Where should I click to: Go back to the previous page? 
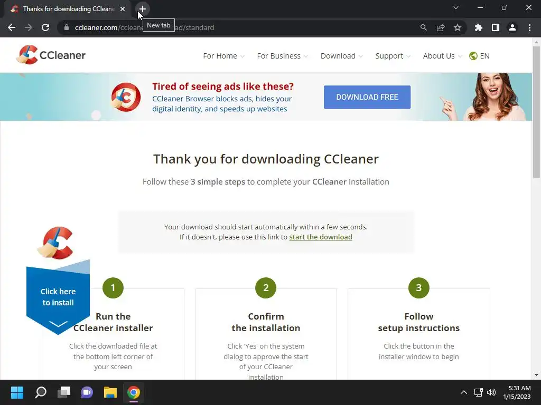(12, 27)
